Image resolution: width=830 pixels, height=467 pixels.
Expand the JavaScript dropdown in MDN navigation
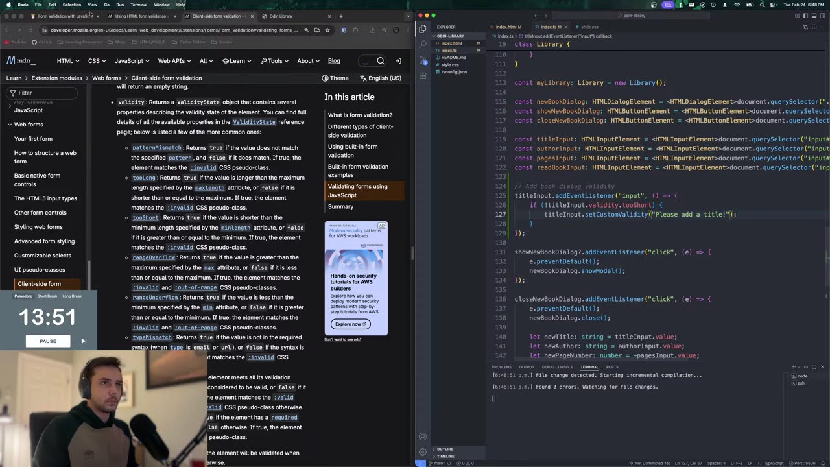coord(132,61)
